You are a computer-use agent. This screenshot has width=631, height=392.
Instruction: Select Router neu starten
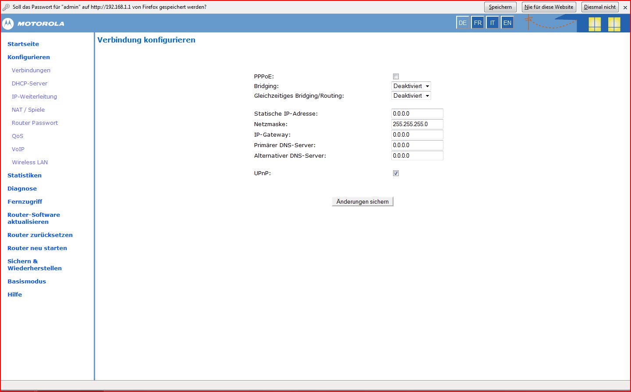pyautogui.click(x=37, y=248)
